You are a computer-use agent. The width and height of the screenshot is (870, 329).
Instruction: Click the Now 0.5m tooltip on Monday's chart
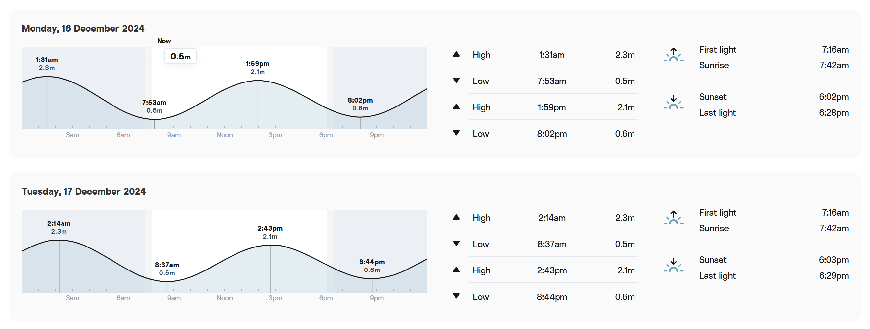(x=180, y=56)
